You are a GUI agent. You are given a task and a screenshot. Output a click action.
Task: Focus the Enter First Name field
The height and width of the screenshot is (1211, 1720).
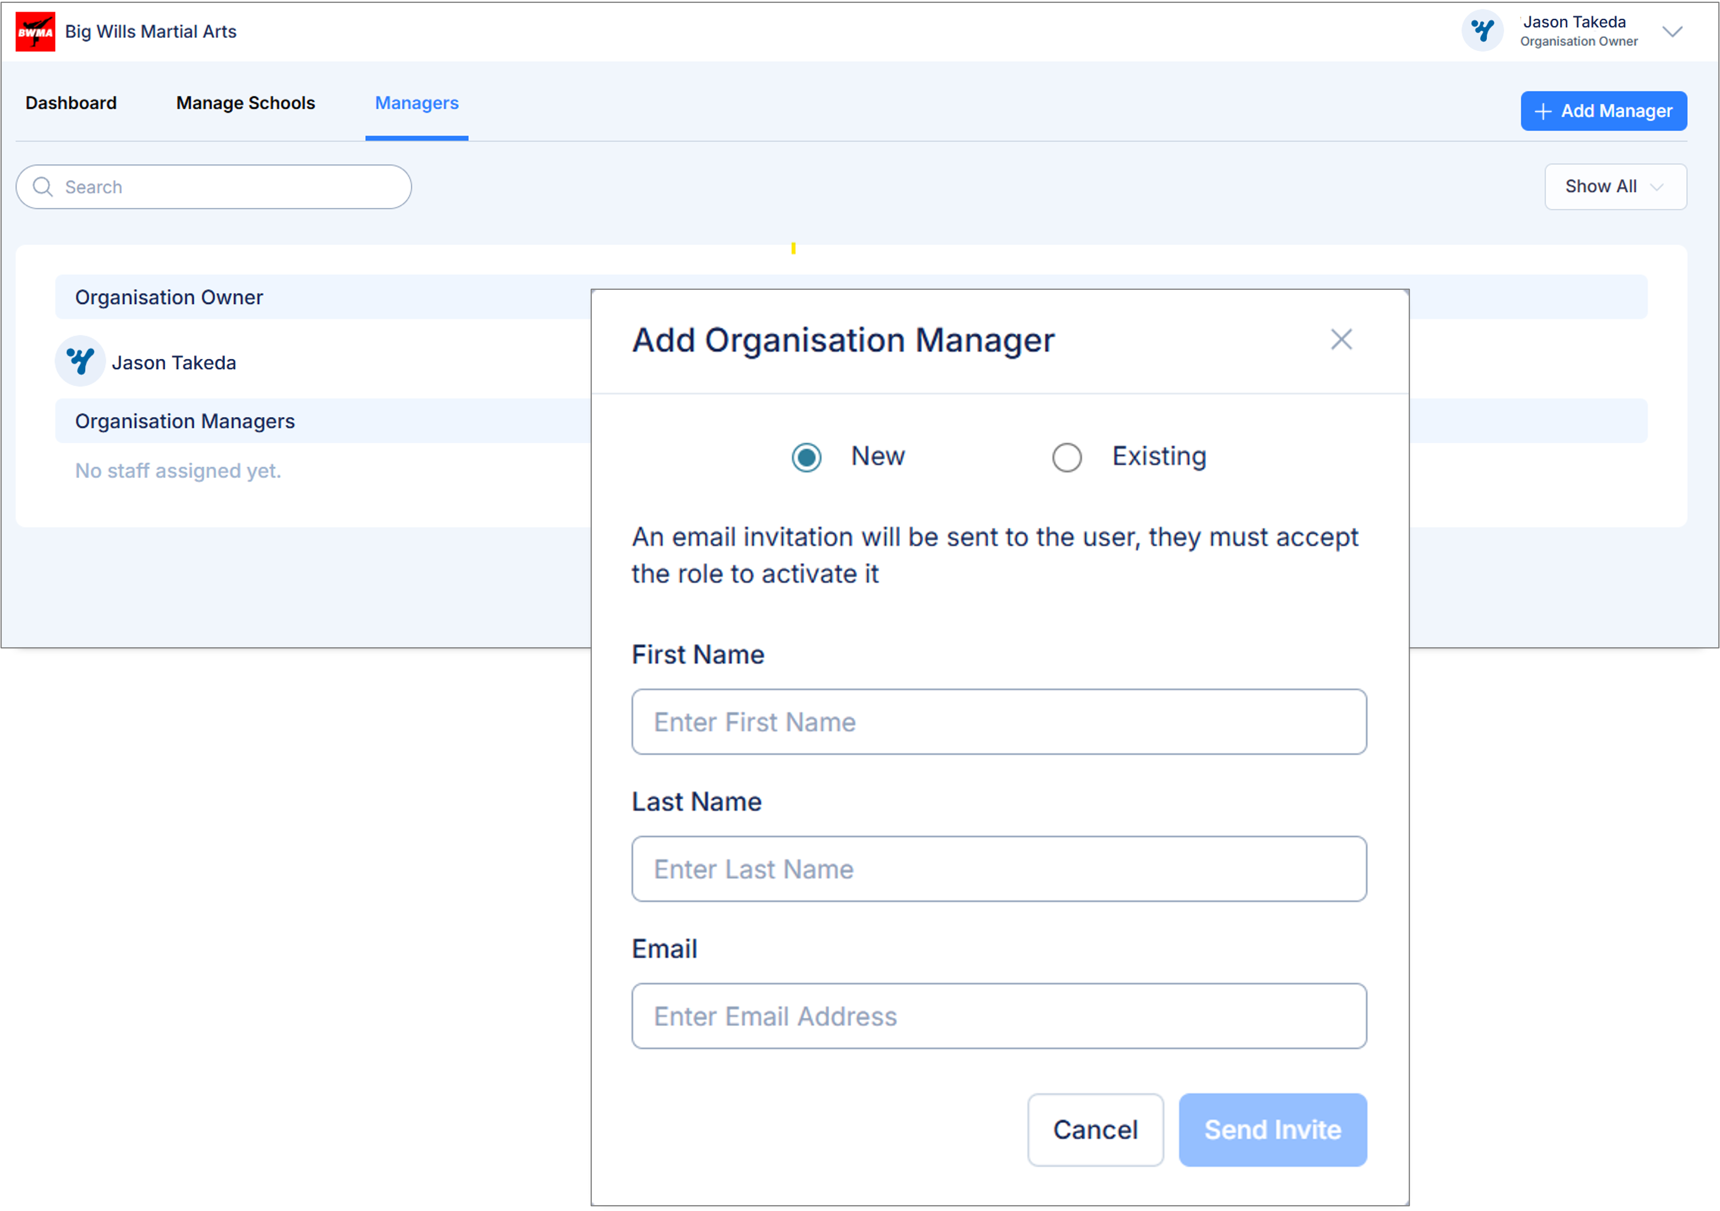point(998,722)
